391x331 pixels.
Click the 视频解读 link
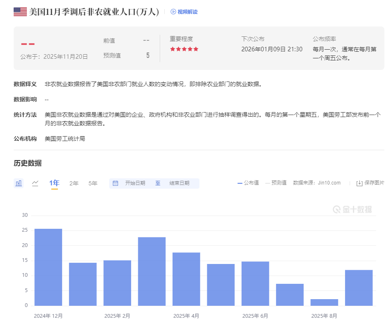point(184,12)
